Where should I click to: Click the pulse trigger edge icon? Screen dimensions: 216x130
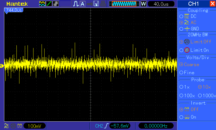[76, 4]
